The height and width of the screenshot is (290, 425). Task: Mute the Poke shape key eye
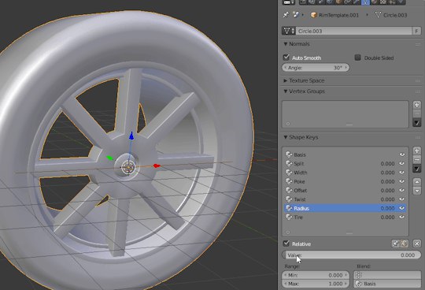402,181
